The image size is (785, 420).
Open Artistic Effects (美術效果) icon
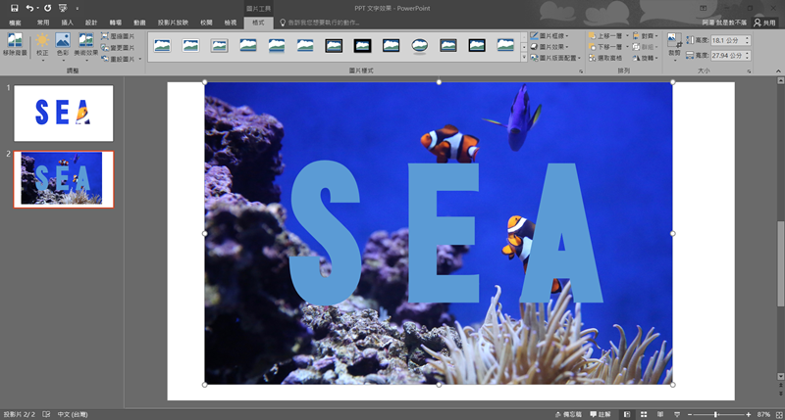click(86, 41)
